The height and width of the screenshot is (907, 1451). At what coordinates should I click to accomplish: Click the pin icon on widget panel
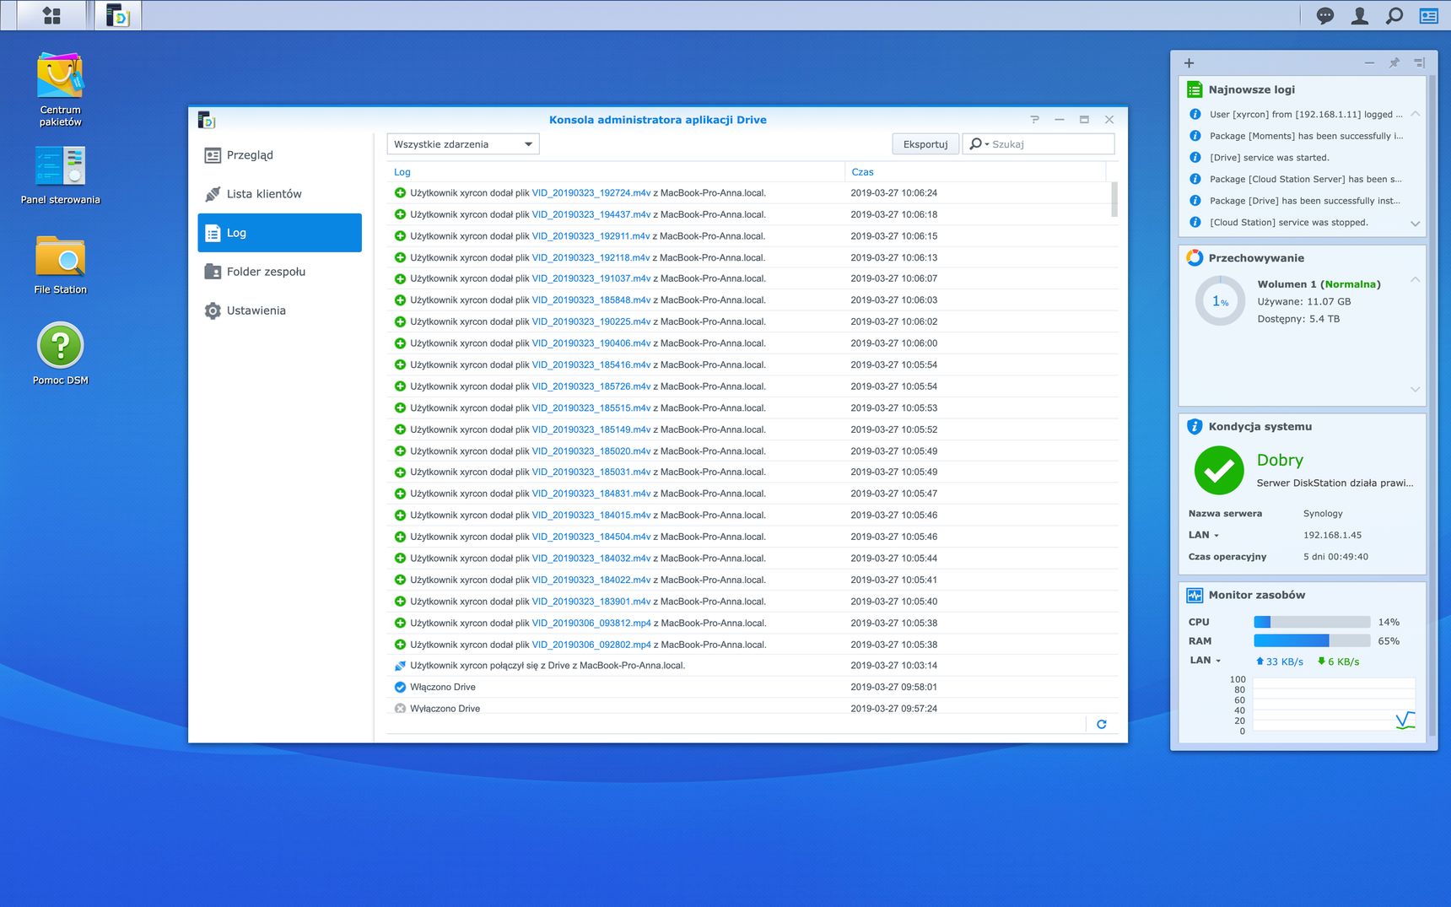[x=1394, y=63]
